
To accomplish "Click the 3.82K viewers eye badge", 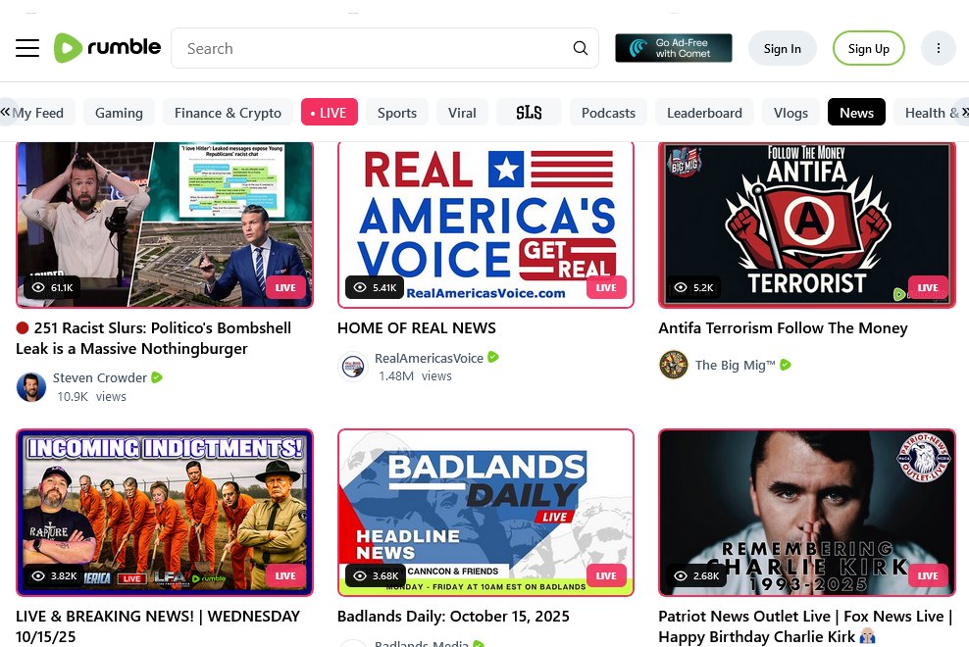I will (54, 576).
